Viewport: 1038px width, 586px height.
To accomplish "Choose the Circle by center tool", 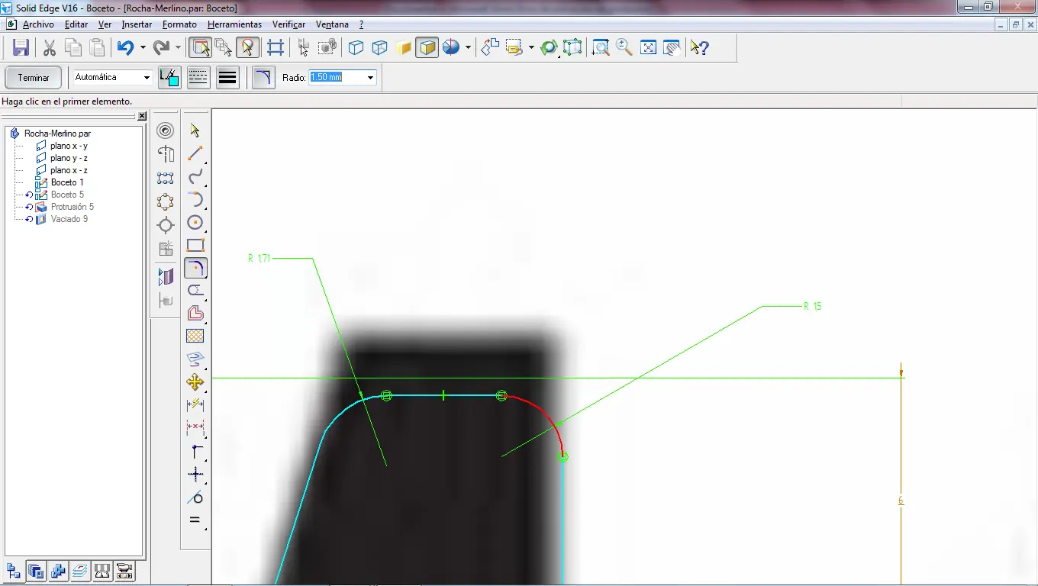I will [x=195, y=223].
